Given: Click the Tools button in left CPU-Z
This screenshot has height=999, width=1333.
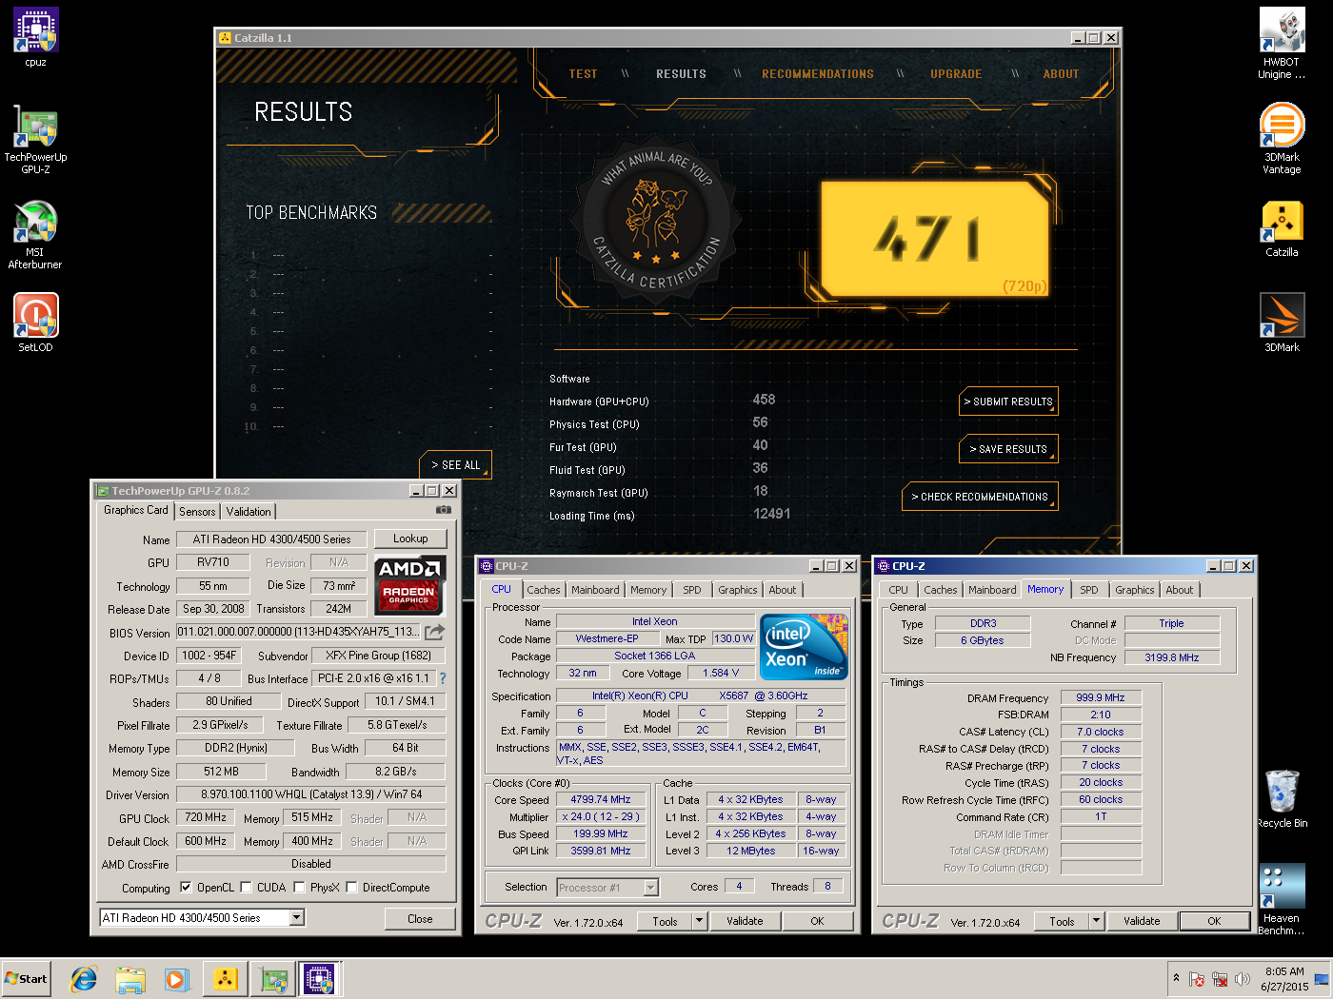Looking at the screenshot, I should (x=665, y=921).
